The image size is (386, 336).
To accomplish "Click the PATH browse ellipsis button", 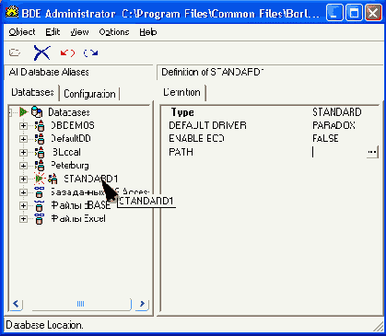I will click(x=372, y=152).
